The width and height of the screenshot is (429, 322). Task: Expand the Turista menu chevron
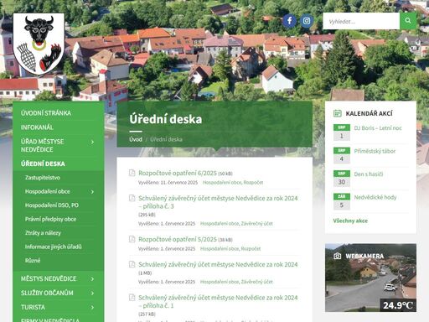point(92,308)
